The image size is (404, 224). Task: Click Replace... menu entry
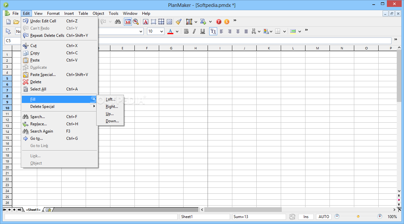pyautogui.click(x=60, y=124)
